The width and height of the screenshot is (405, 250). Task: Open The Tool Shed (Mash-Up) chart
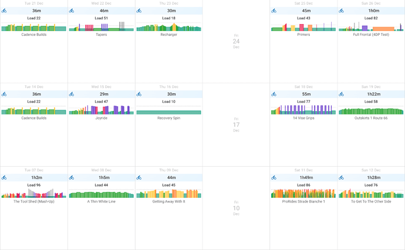(x=34, y=194)
